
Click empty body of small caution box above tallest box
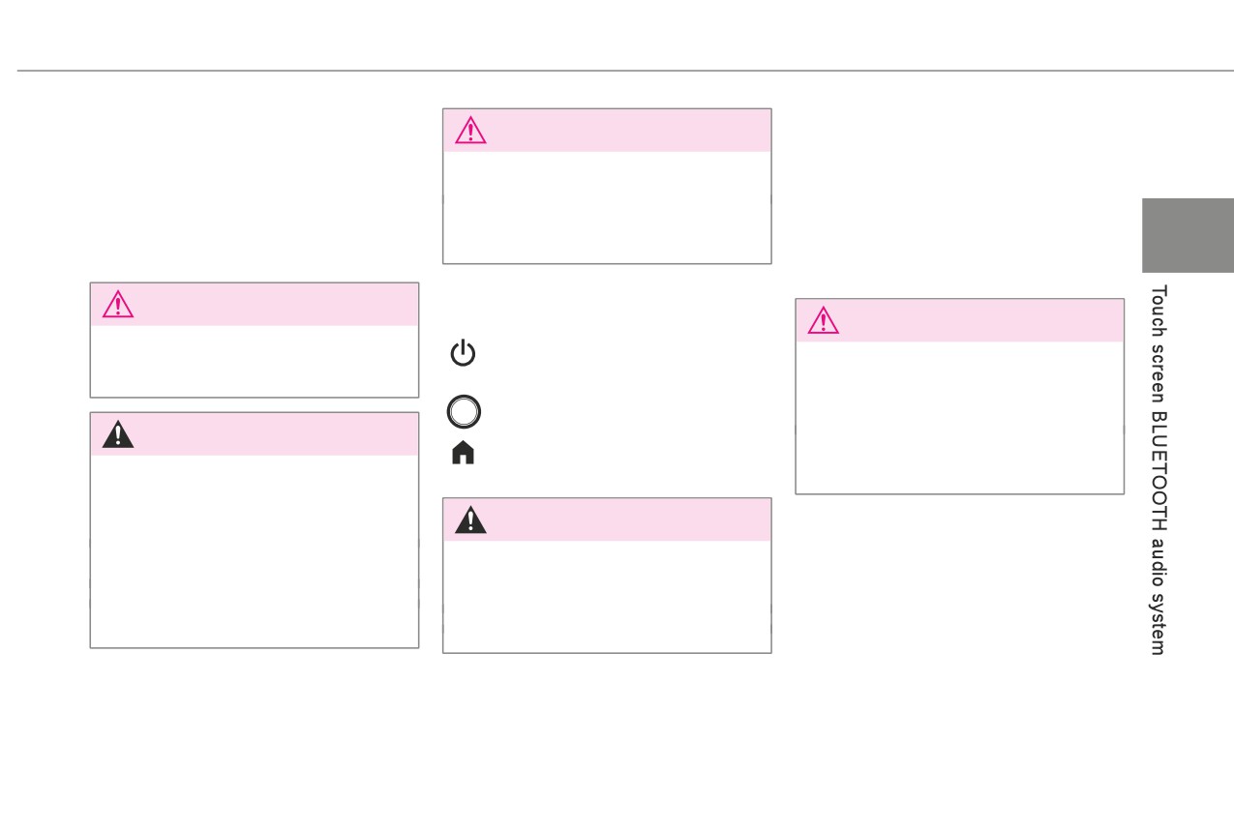255,361
